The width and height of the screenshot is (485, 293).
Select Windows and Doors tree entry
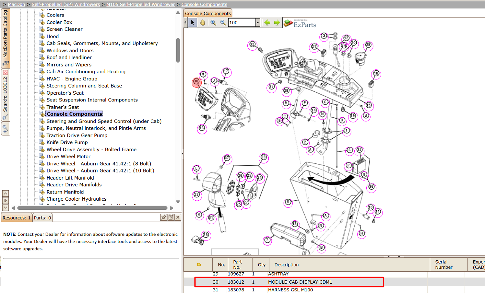pyautogui.click(x=70, y=50)
